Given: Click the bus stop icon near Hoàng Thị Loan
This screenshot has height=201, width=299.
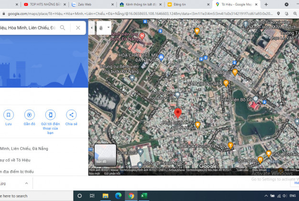Looking at the screenshot, I should point(265,102).
